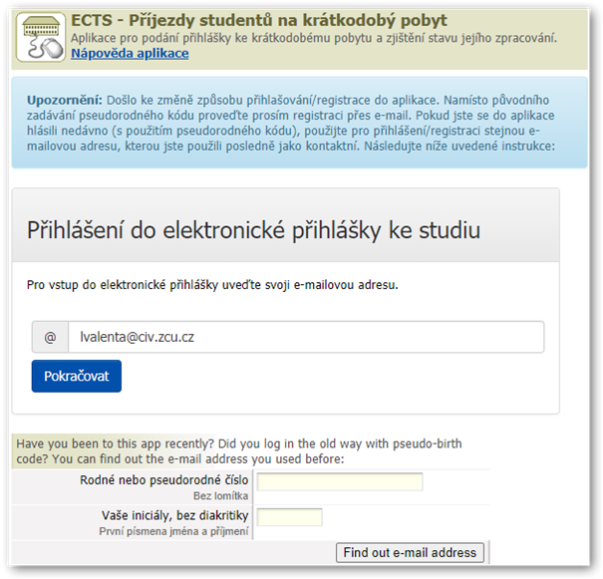Click the initials input field (Vaše iniciály)
603x579 pixels.
point(289,517)
